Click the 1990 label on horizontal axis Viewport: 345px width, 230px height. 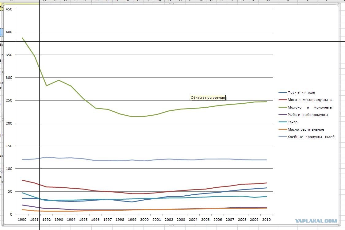(x=22, y=220)
